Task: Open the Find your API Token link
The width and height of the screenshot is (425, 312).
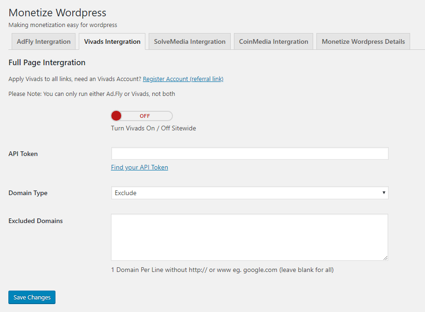Action: (x=139, y=167)
